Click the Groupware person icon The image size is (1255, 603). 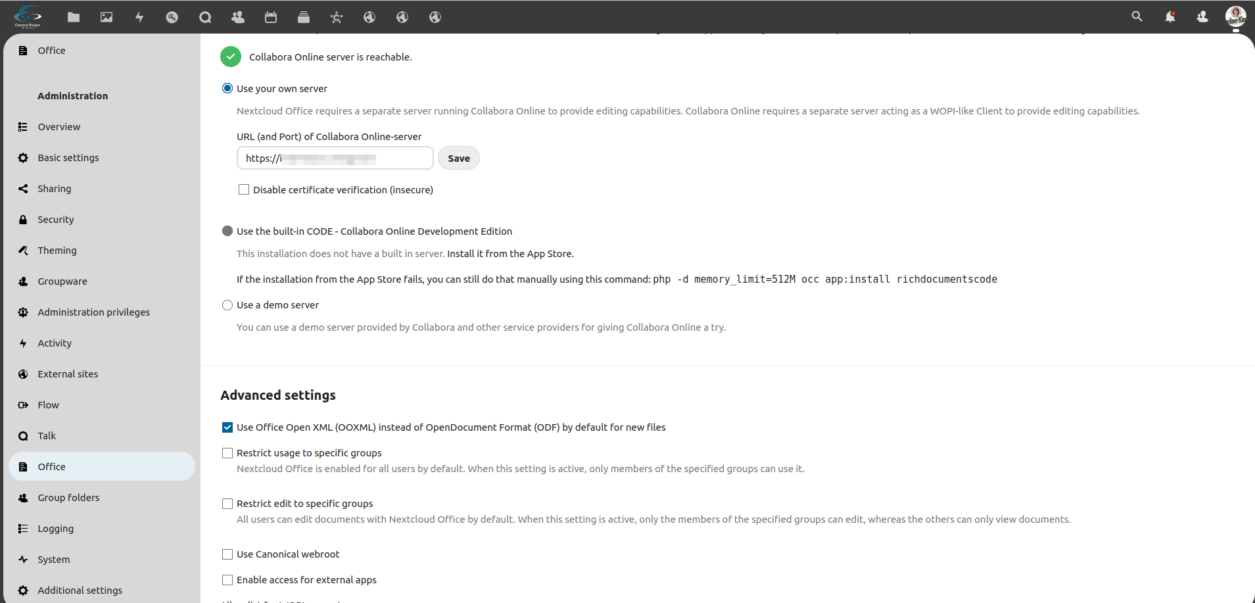23,281
